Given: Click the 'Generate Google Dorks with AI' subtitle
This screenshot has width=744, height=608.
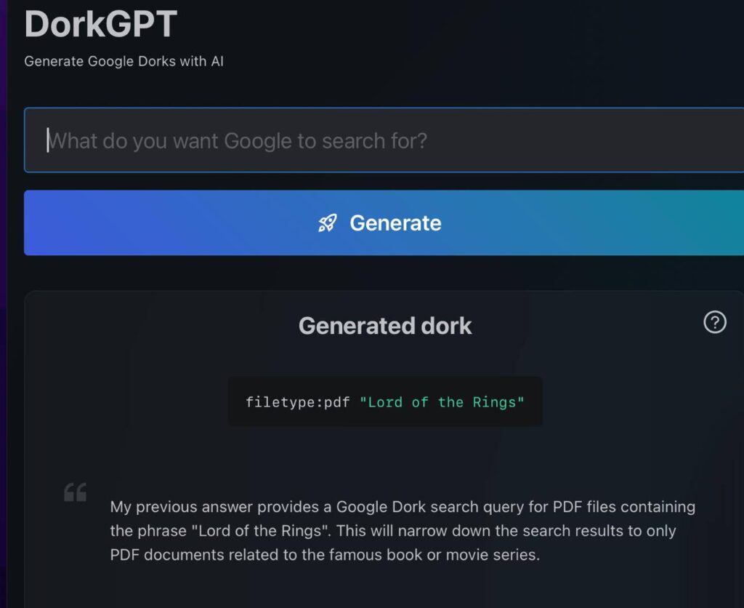Looking at the screenshot, I should tap(124, 62).
